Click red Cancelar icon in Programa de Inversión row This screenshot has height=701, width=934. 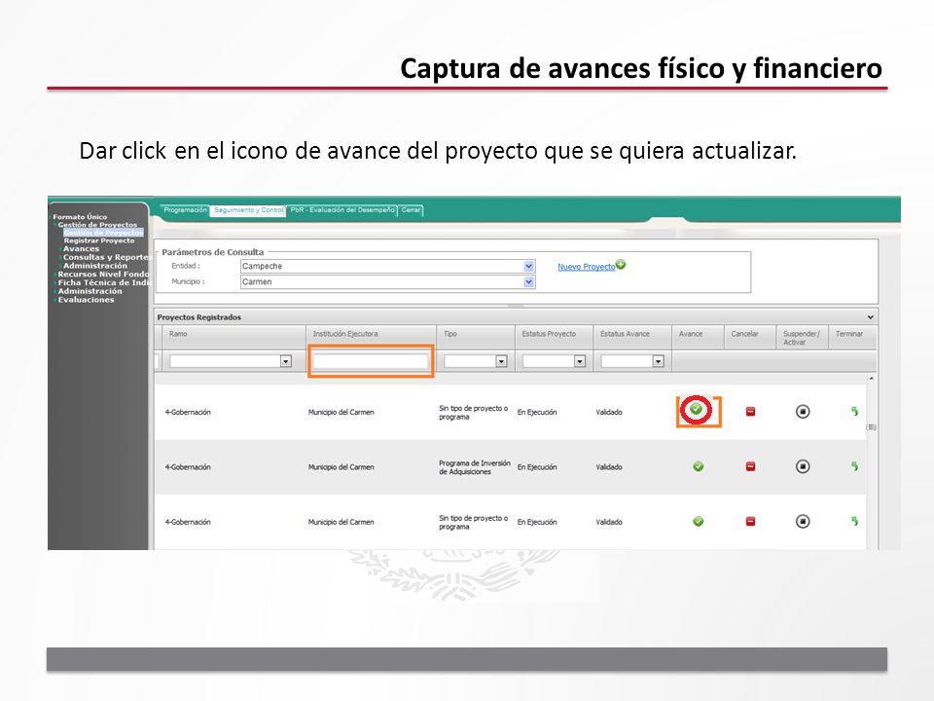[x=750, y=466]
